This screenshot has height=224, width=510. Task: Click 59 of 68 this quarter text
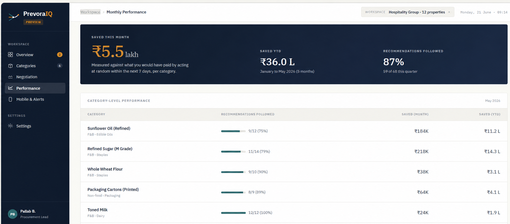point(400,71)
